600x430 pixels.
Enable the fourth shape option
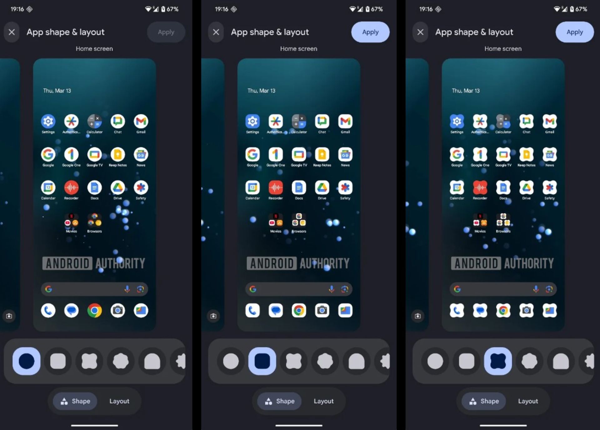120,361
